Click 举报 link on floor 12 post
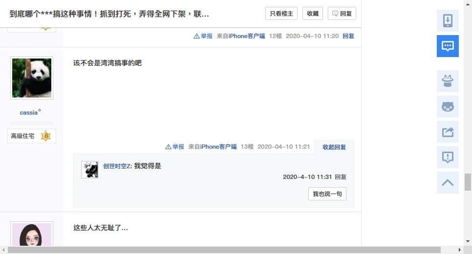Viewport: 472px width, 254px height. click(203, 36)
